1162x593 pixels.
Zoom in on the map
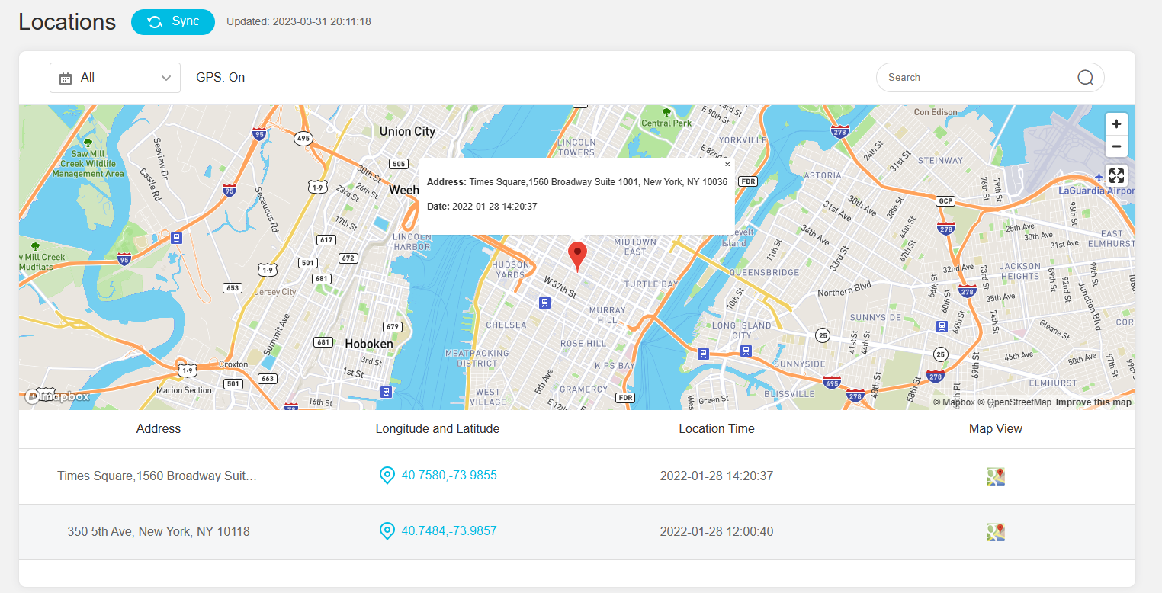click(1116, 124)
